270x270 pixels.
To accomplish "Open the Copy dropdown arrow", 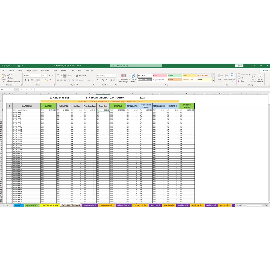I will point(15,78).
